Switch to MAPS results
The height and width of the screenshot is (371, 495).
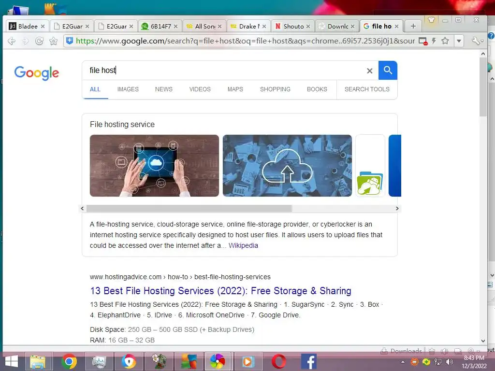tap(235, 89)
